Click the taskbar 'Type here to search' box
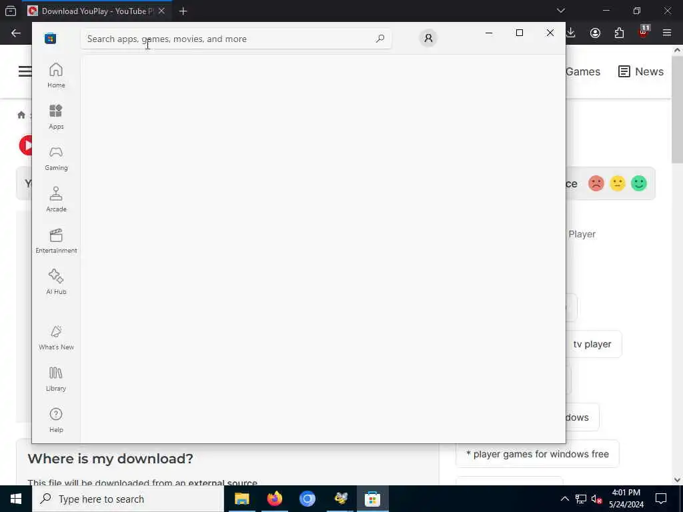This screenshot has height=512, width=683. click(128, 499)
